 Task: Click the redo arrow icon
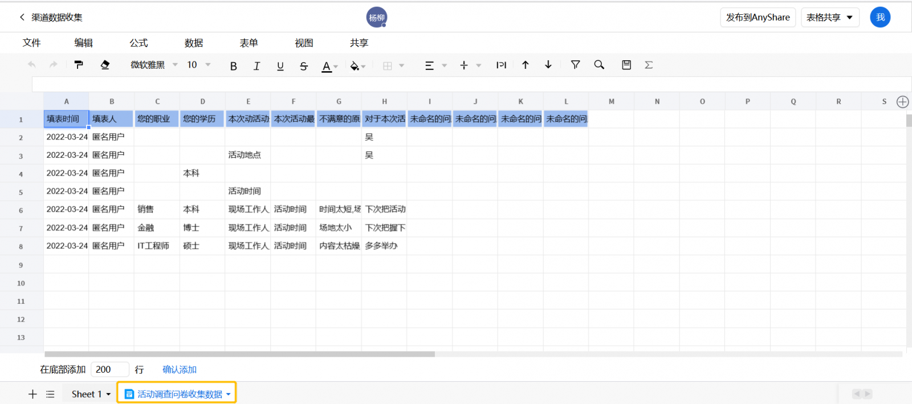click(x=54, y=65)
